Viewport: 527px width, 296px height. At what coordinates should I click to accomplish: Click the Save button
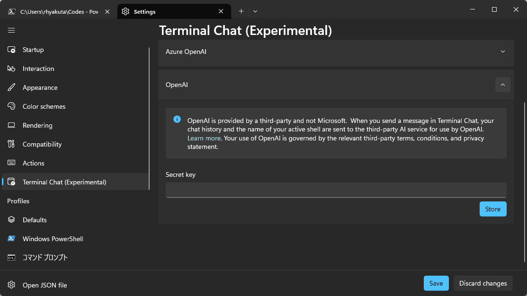point(436,283)
